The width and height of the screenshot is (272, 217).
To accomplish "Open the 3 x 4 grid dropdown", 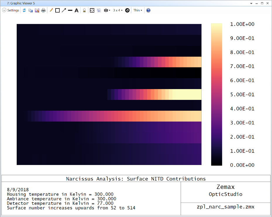I will point(118,10).
